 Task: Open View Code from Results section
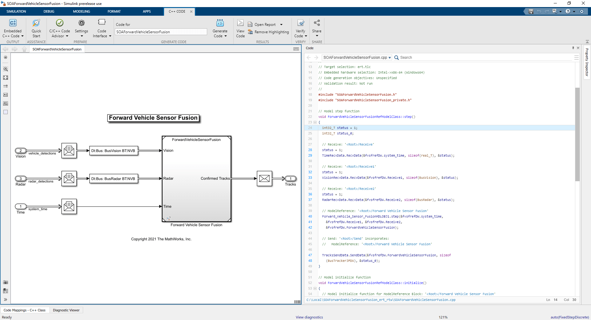pyautogui.click(x=240, y=23)
